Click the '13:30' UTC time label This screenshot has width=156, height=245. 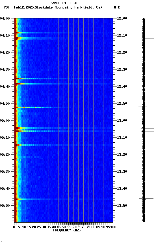click(122, 172)
